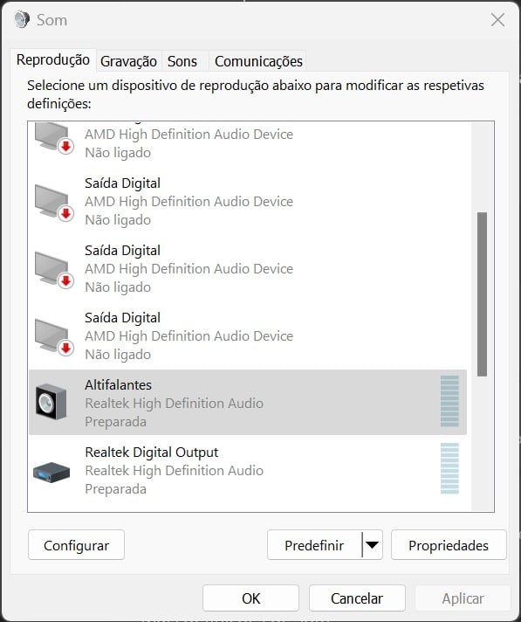Click the Som speaker icon in title bar
Screen dimensions: 521x622
pos(22,19)
